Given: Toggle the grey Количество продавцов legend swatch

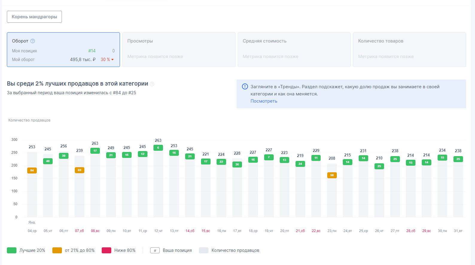Looking at the screenshot, I should coord(204,250).
